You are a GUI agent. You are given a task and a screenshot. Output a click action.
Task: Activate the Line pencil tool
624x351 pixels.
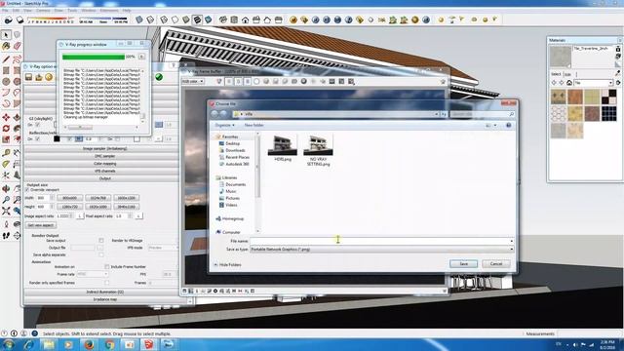click(x=6, y=59)
